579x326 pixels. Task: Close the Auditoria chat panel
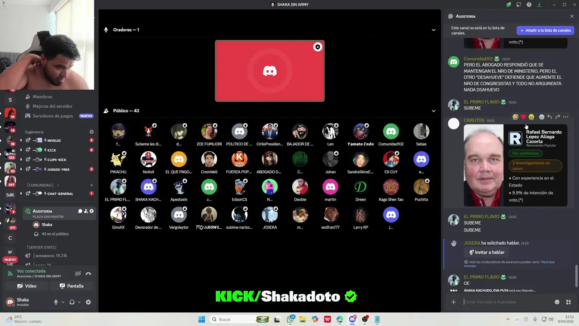click(x=572, y=16)
